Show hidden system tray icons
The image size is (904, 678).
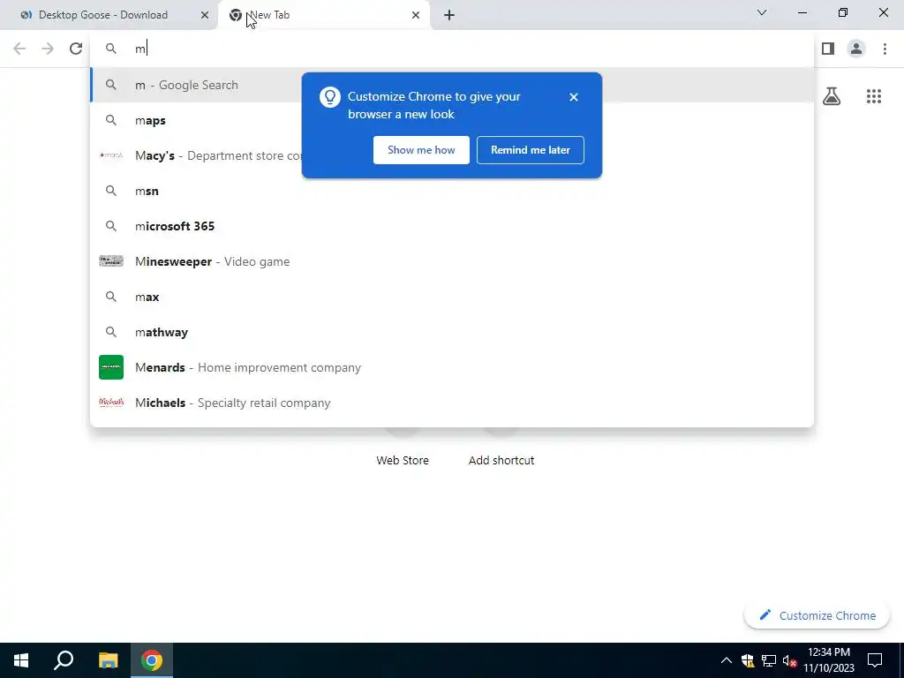[x=727, y=660]
